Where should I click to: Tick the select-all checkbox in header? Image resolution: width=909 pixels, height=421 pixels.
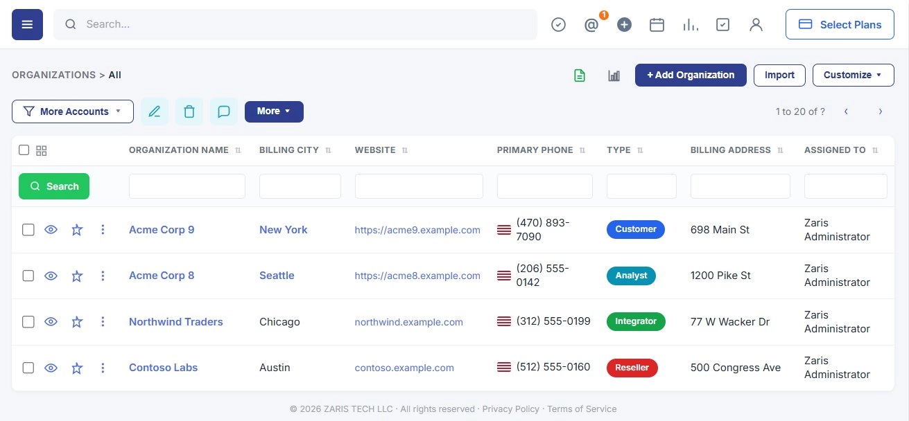point(24,150)
